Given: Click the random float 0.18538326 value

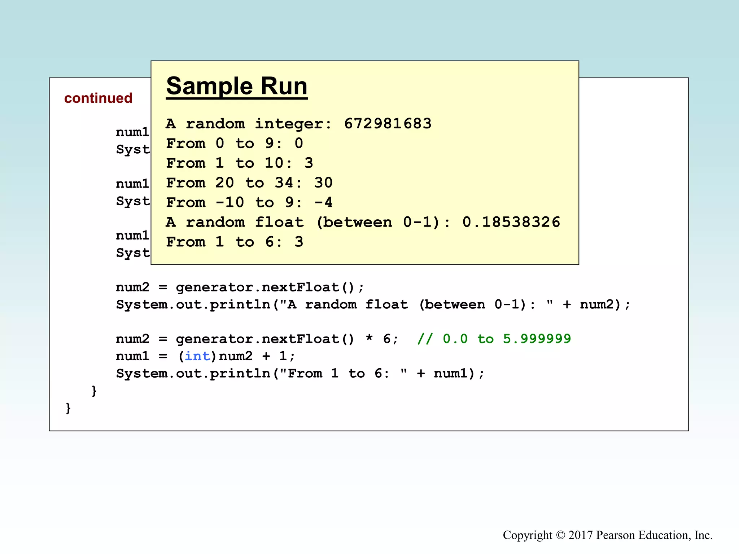Looking at the screenshot, I should click(511, 222).
